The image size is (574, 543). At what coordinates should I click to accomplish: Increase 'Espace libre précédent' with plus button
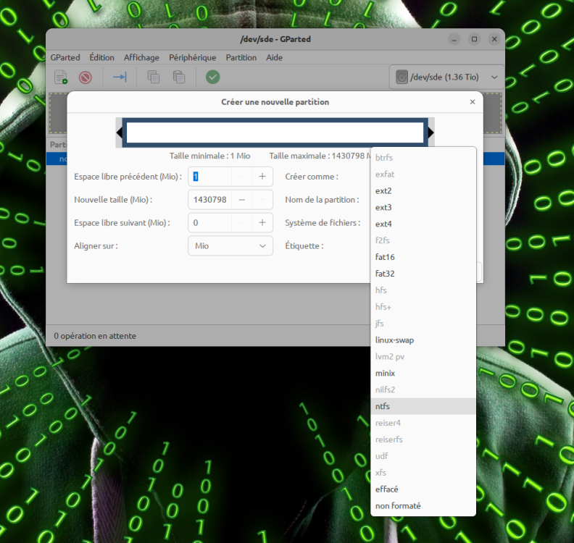pyautogui.click(x=262, y=177)
